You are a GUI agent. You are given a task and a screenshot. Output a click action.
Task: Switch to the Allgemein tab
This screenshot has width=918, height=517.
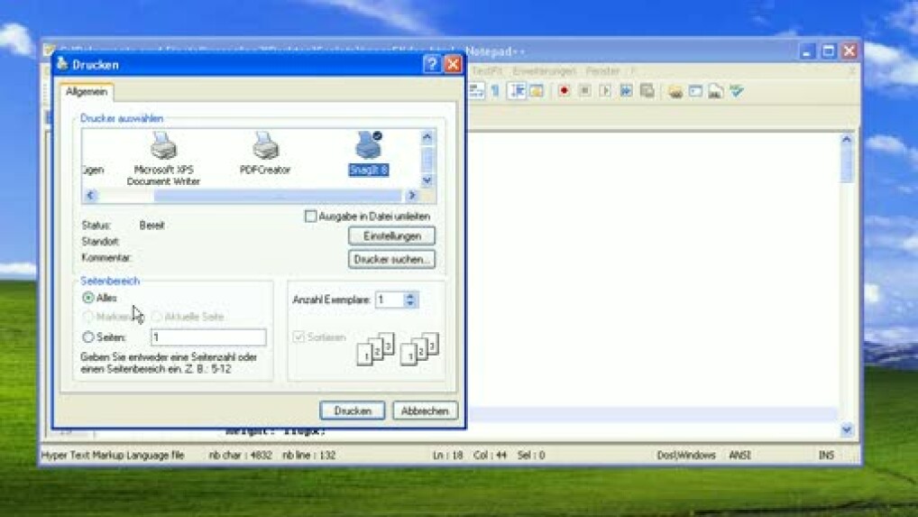click(x=87, y=92)
